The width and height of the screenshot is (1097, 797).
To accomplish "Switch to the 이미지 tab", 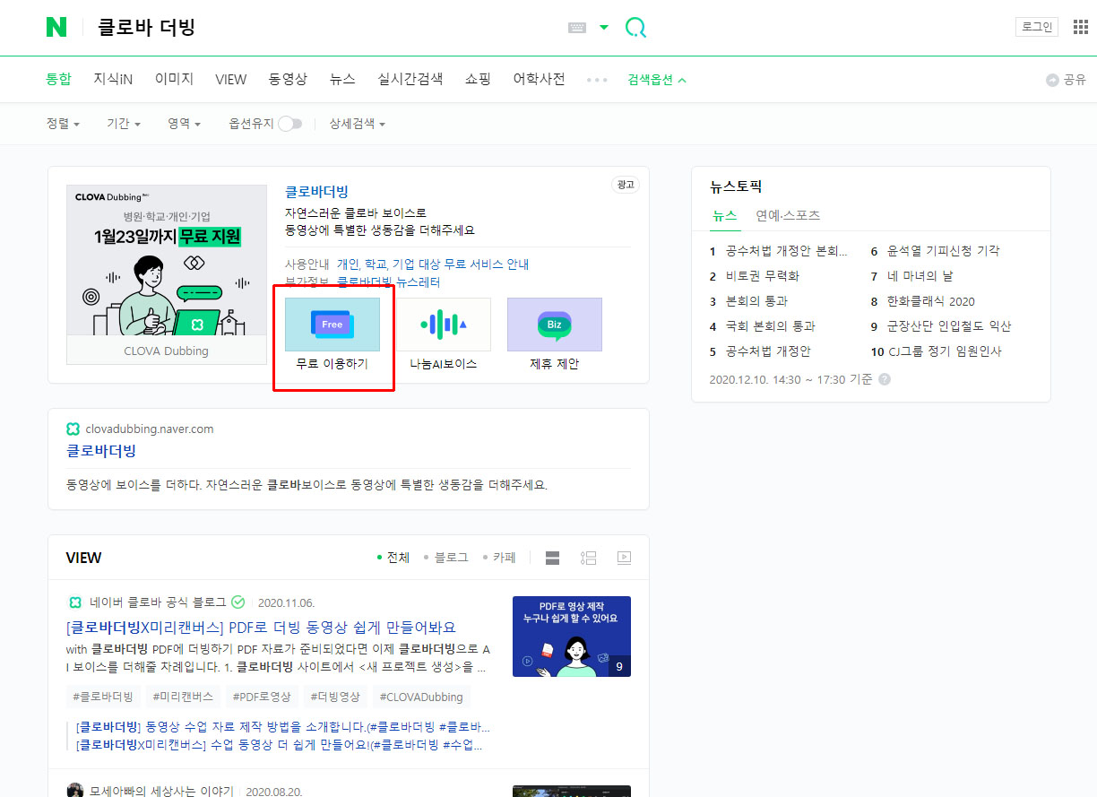I will point(174,79).
